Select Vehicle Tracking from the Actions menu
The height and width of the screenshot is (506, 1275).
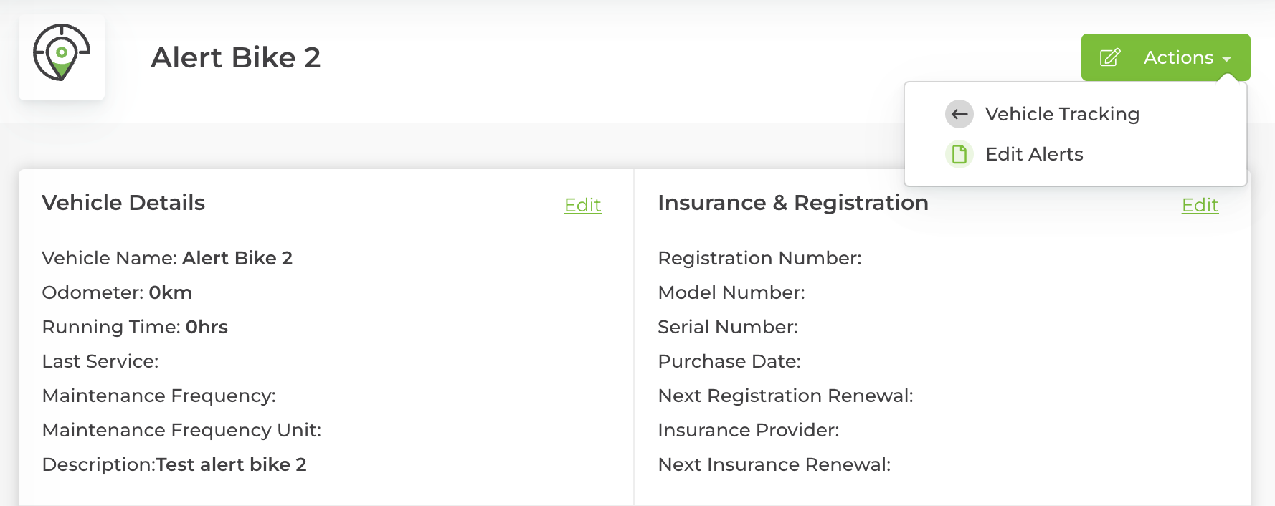tap(1062, 114)
